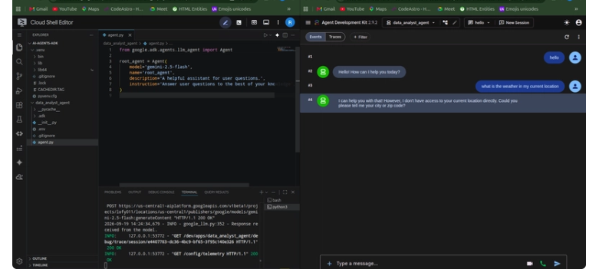
Task: Toggle light/dark theme sun icon
Action: [x=567, y=22]
